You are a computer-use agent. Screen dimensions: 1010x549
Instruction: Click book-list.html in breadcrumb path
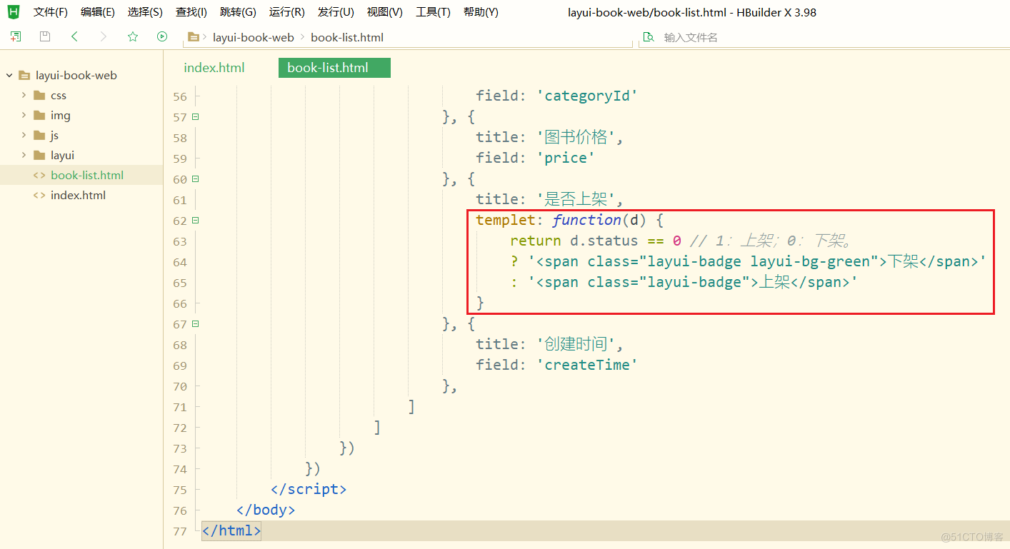pyautogui.click(x=347, y=37)
